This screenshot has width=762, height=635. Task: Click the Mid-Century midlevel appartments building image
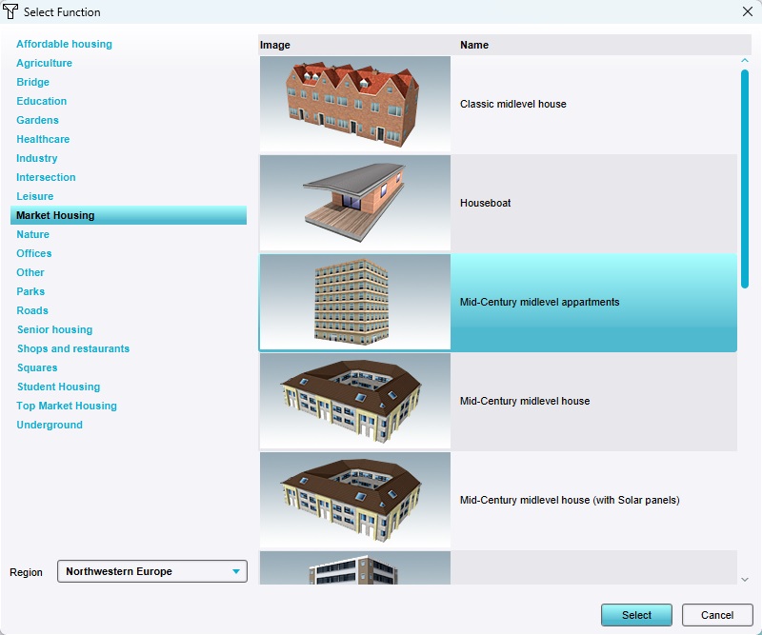[354, 302]
